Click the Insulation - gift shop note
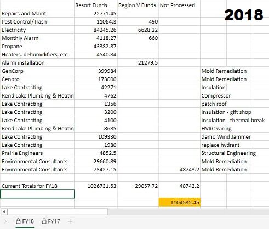The image size is (269, 229). click(226, 112)
